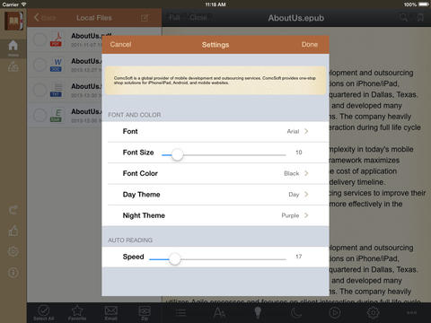Expand the Font Color chevron next to Black
This screenshot has width=431, height=323.
coord(306,173)
